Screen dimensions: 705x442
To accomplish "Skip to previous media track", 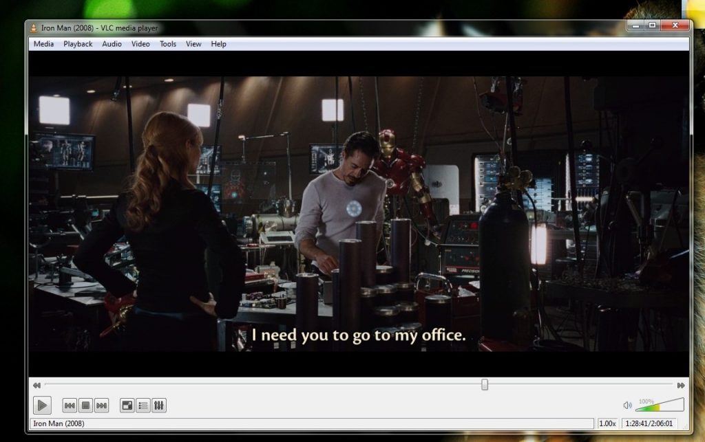I will tap(70, 406).
